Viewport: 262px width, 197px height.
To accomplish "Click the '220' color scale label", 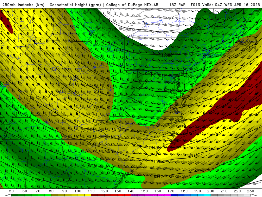I will 237,191.
